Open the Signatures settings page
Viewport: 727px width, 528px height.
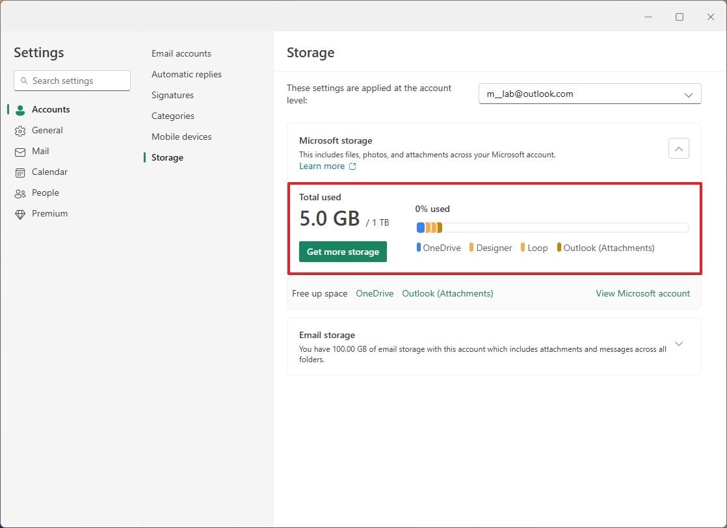(172, 95)
